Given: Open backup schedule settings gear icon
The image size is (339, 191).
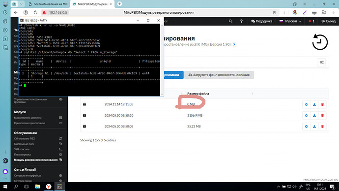Looking at the screenshot, I should 321,63.
